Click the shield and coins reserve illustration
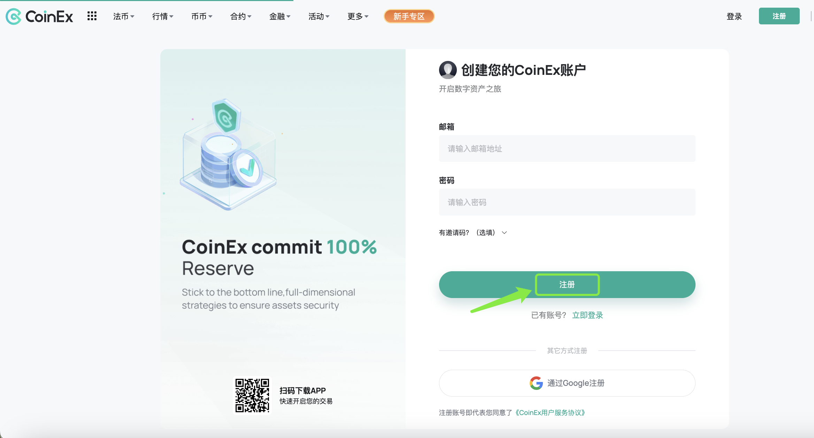The width and height of the screenshot is (814, 438). [228, 154]
